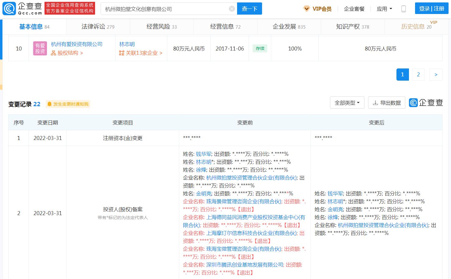Viewport: 451px width, 279px height.
Task: Click the 存续 status tag
Action: click(260, 48)
